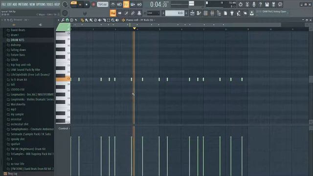This screenshot has height=176, width=313.
Task: Select the piano roll Mute tool
Action: 100,20
